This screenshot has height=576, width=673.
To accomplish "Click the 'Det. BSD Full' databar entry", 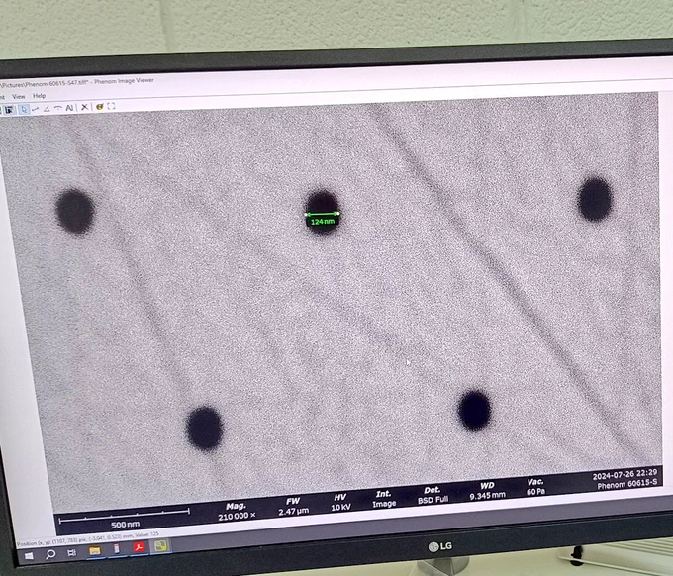I will coord(433,495).
